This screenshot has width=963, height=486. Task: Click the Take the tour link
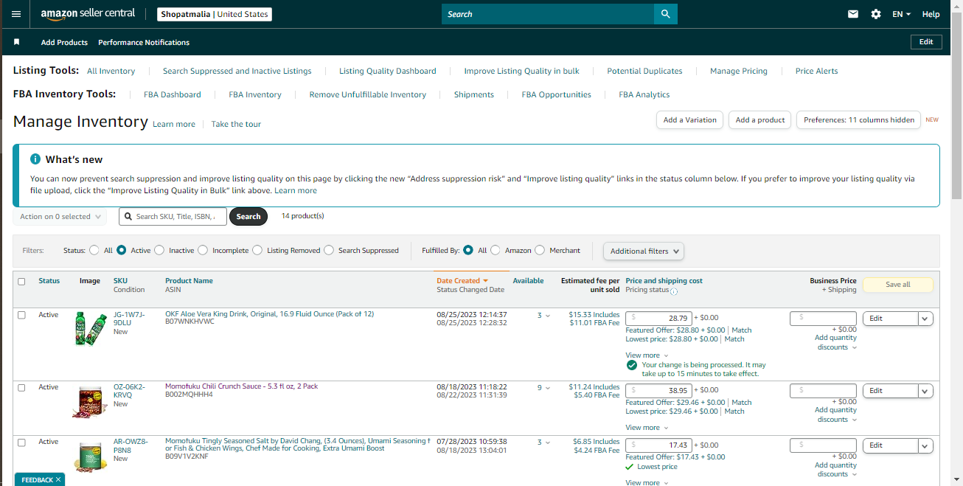(236, 124)
